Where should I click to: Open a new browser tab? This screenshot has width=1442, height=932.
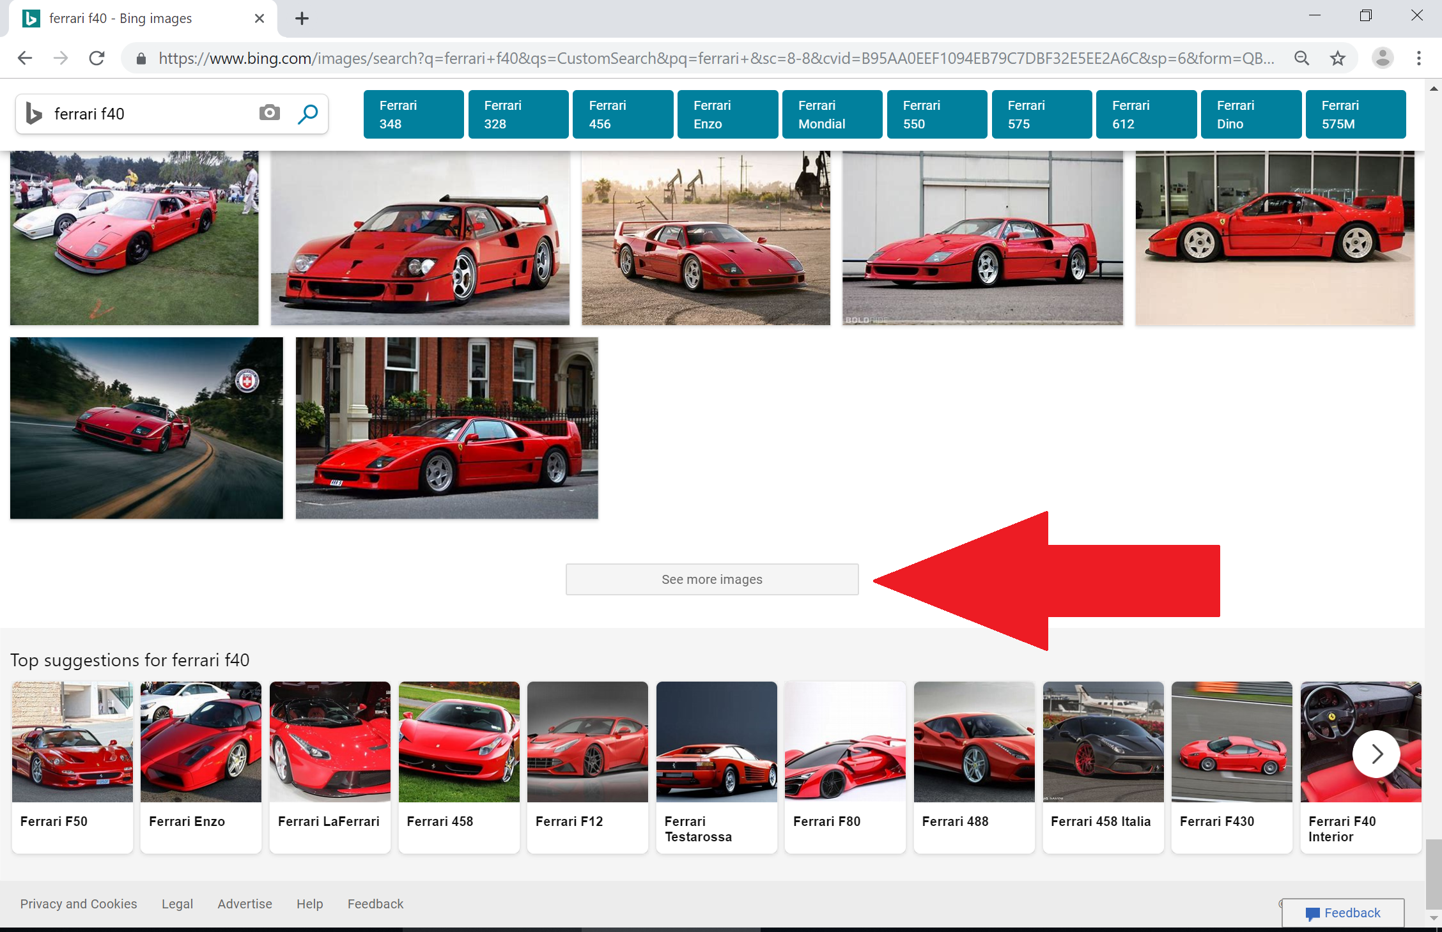coord(302,19)
